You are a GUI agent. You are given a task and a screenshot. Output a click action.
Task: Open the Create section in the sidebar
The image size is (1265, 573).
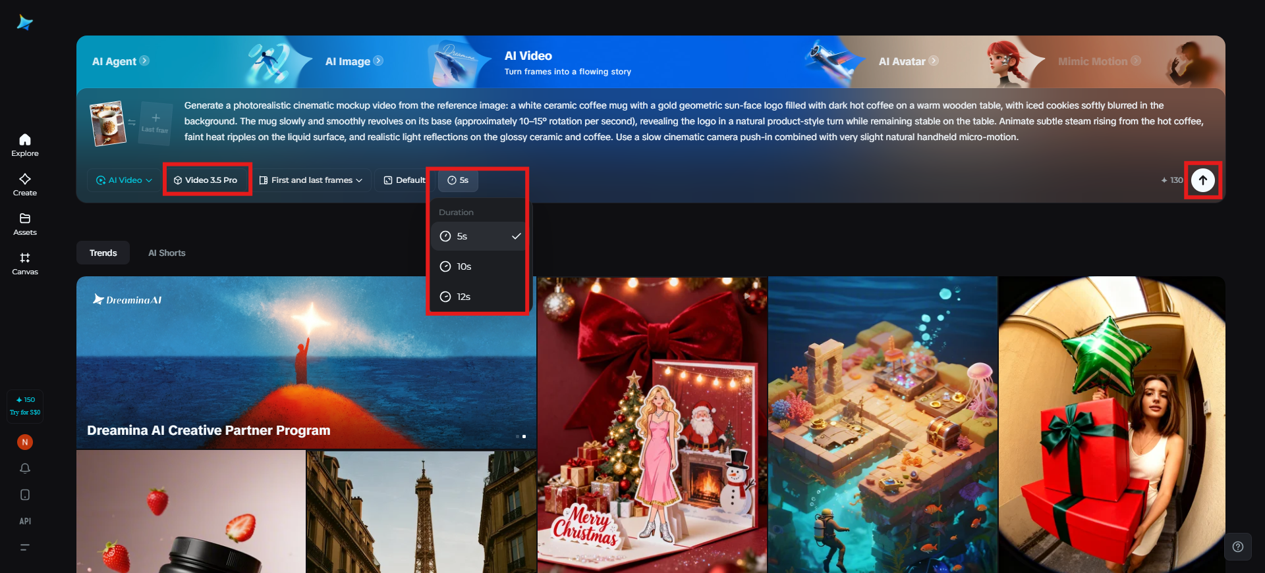tap(25, 184)
